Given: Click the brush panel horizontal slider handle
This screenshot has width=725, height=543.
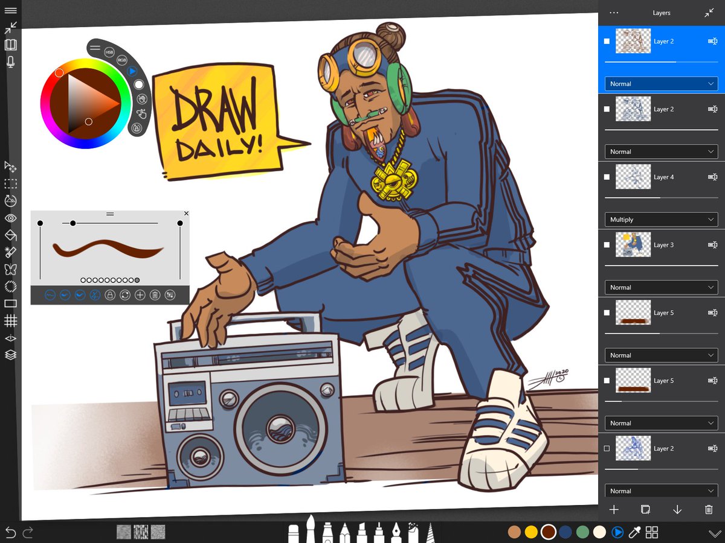Looking at the screenshot, I should point(72,223).
